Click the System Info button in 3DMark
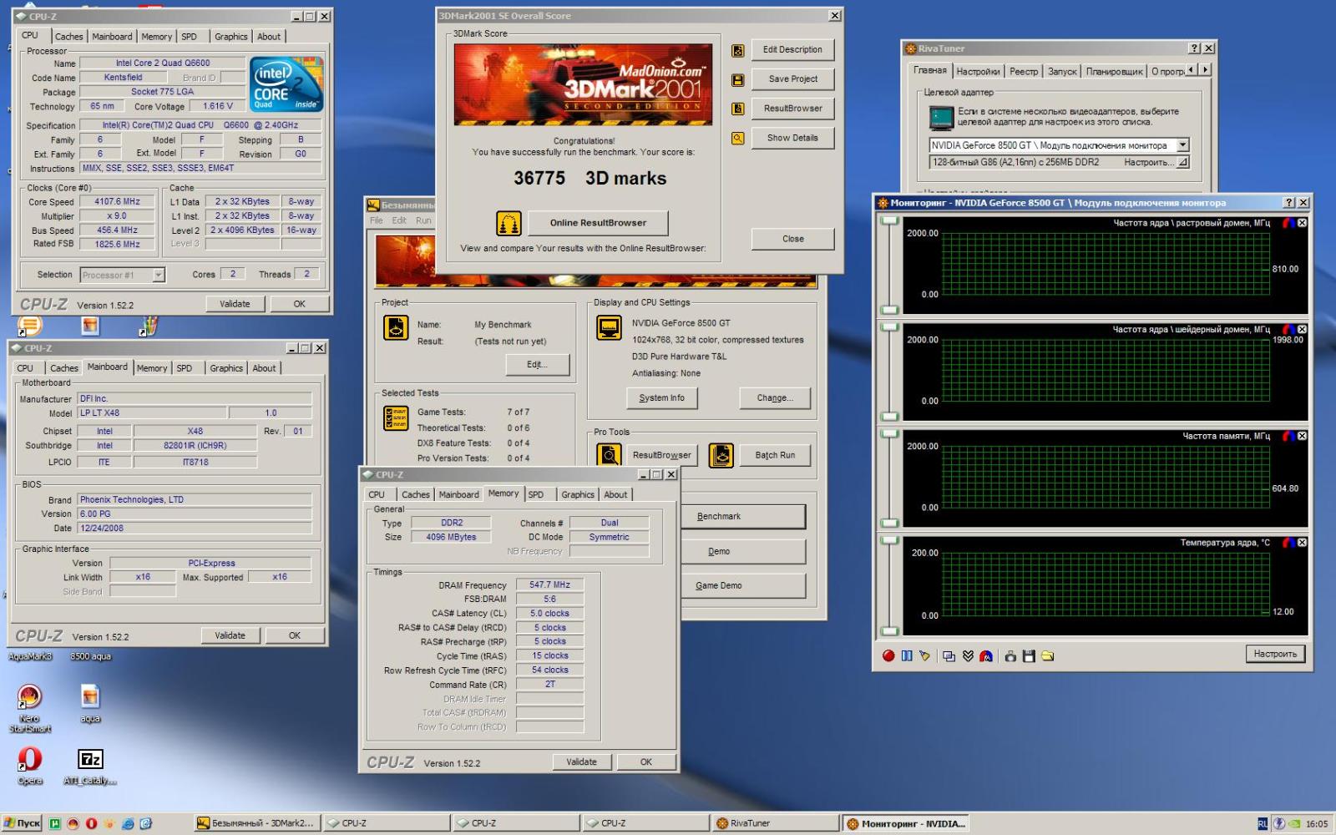 tap(661, 398)
